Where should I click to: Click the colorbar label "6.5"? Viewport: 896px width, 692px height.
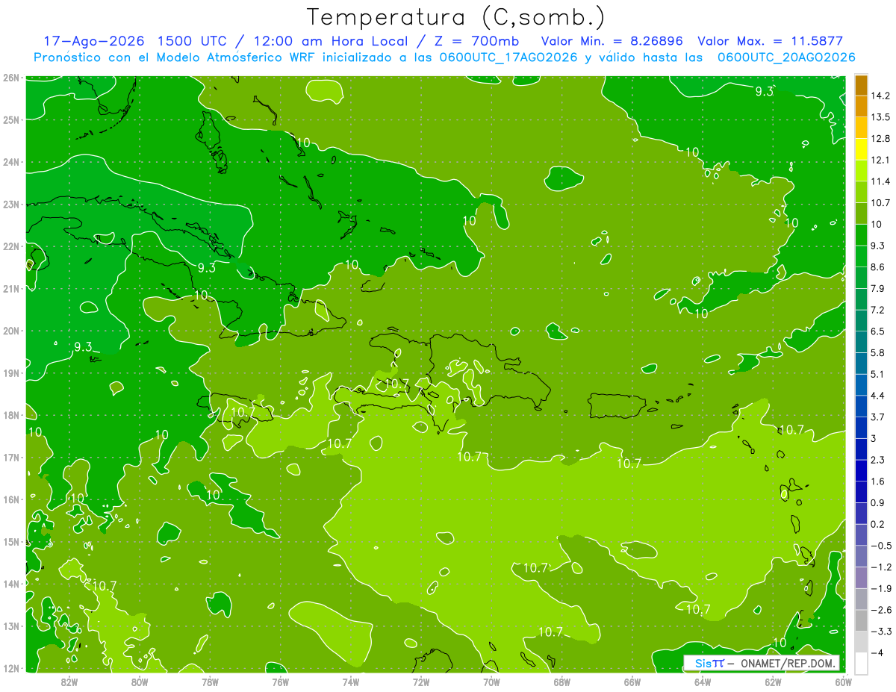pyautogui.click(x=878, y=331)
